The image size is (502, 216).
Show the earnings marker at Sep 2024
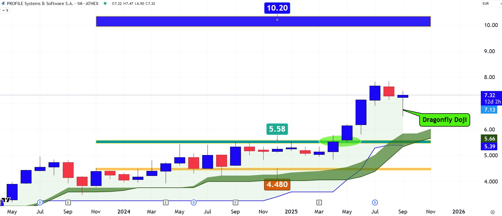coord(235,202)
